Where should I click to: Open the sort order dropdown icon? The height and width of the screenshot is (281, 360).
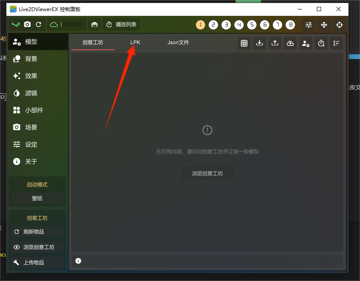click(x=336, y=43)
